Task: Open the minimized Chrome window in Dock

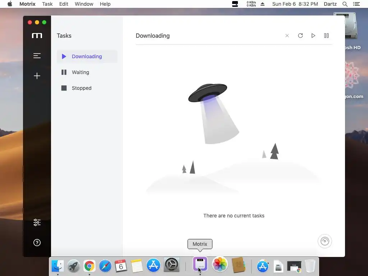Action: click(x=294, y=267)
